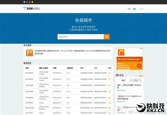Click the SM-N9008 model link
167x115 pixels.
pos(30,85)
